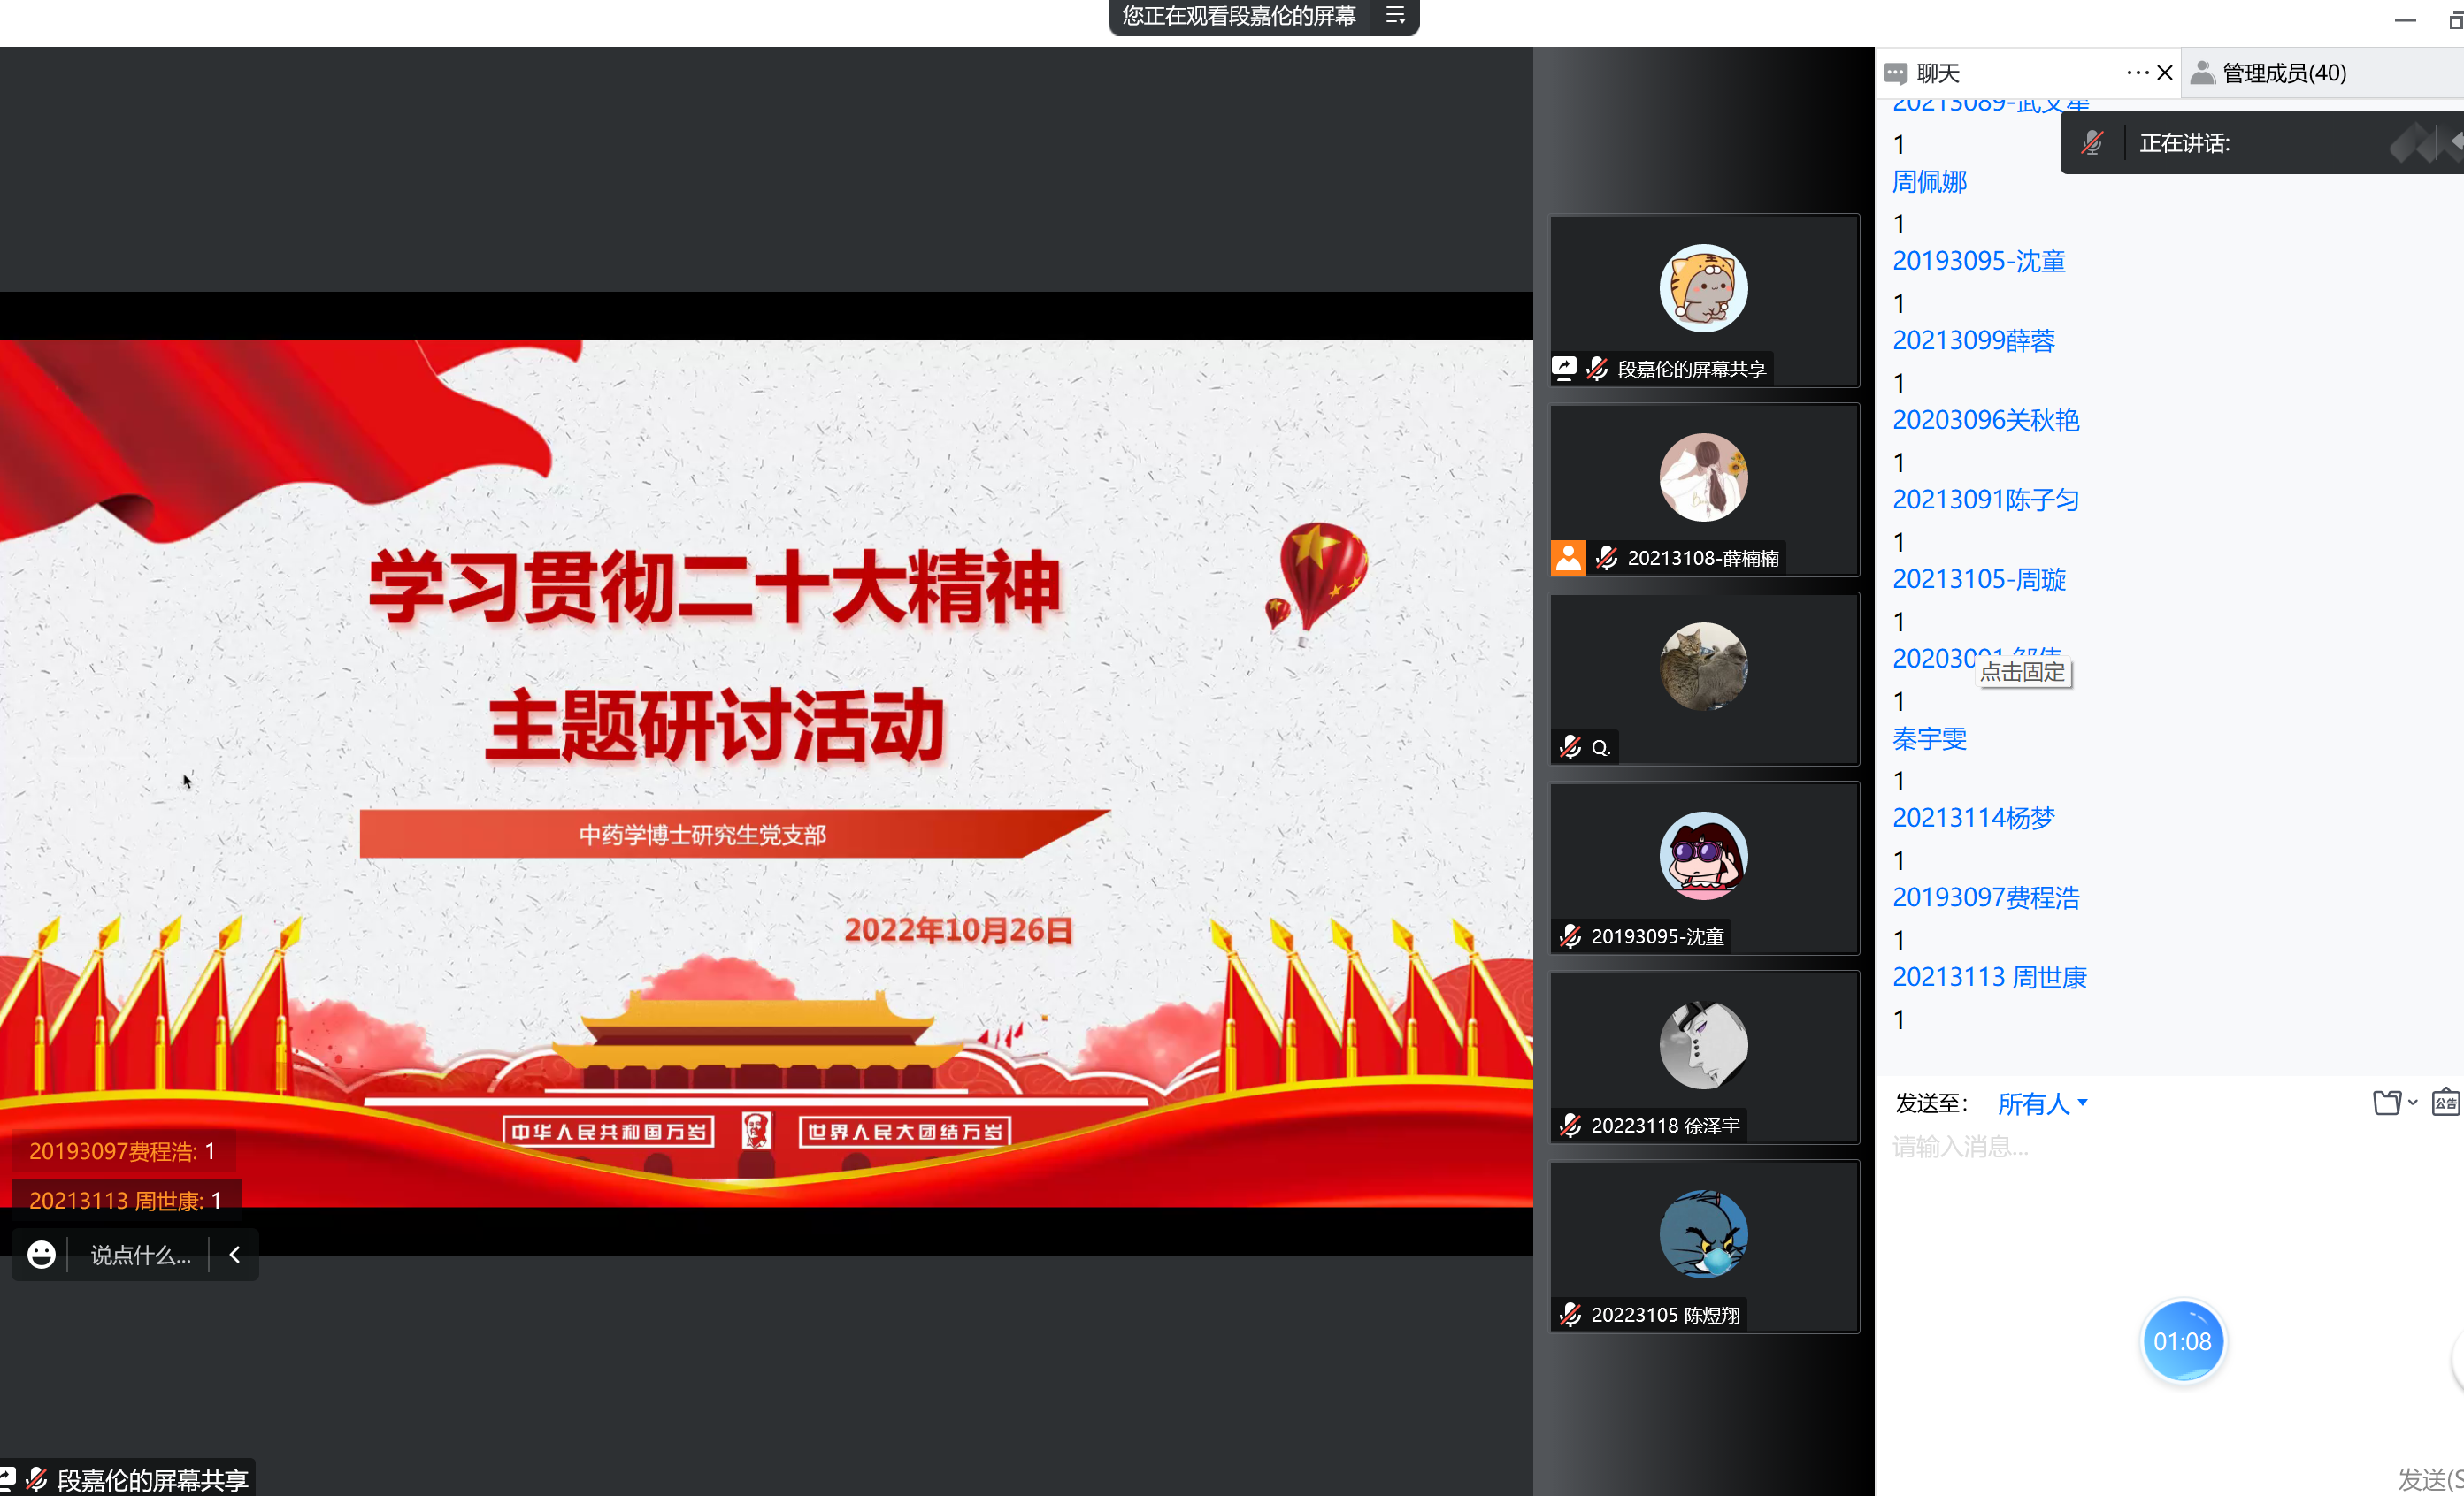Image resolution: width=2464 pixels, height=1496 pixels.
Task: Click the chat bubble icon in the panel header
Action: pos(1895,73)
